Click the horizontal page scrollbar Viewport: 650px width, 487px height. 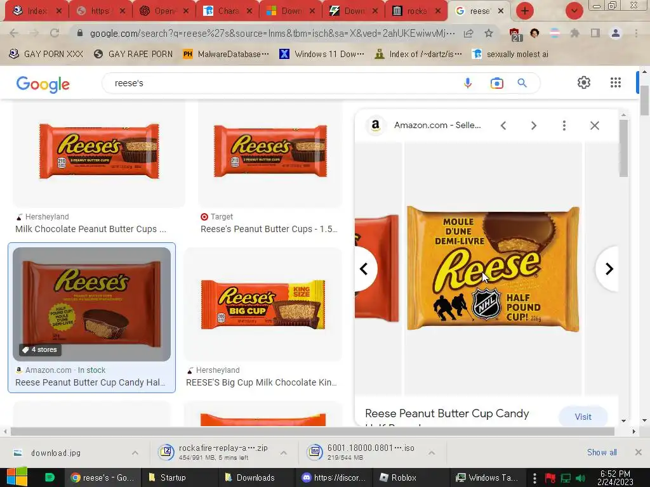click(x=312, y=431)
